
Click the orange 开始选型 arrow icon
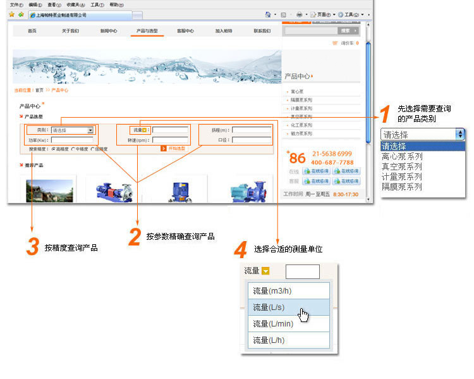[x=163, y=149]
